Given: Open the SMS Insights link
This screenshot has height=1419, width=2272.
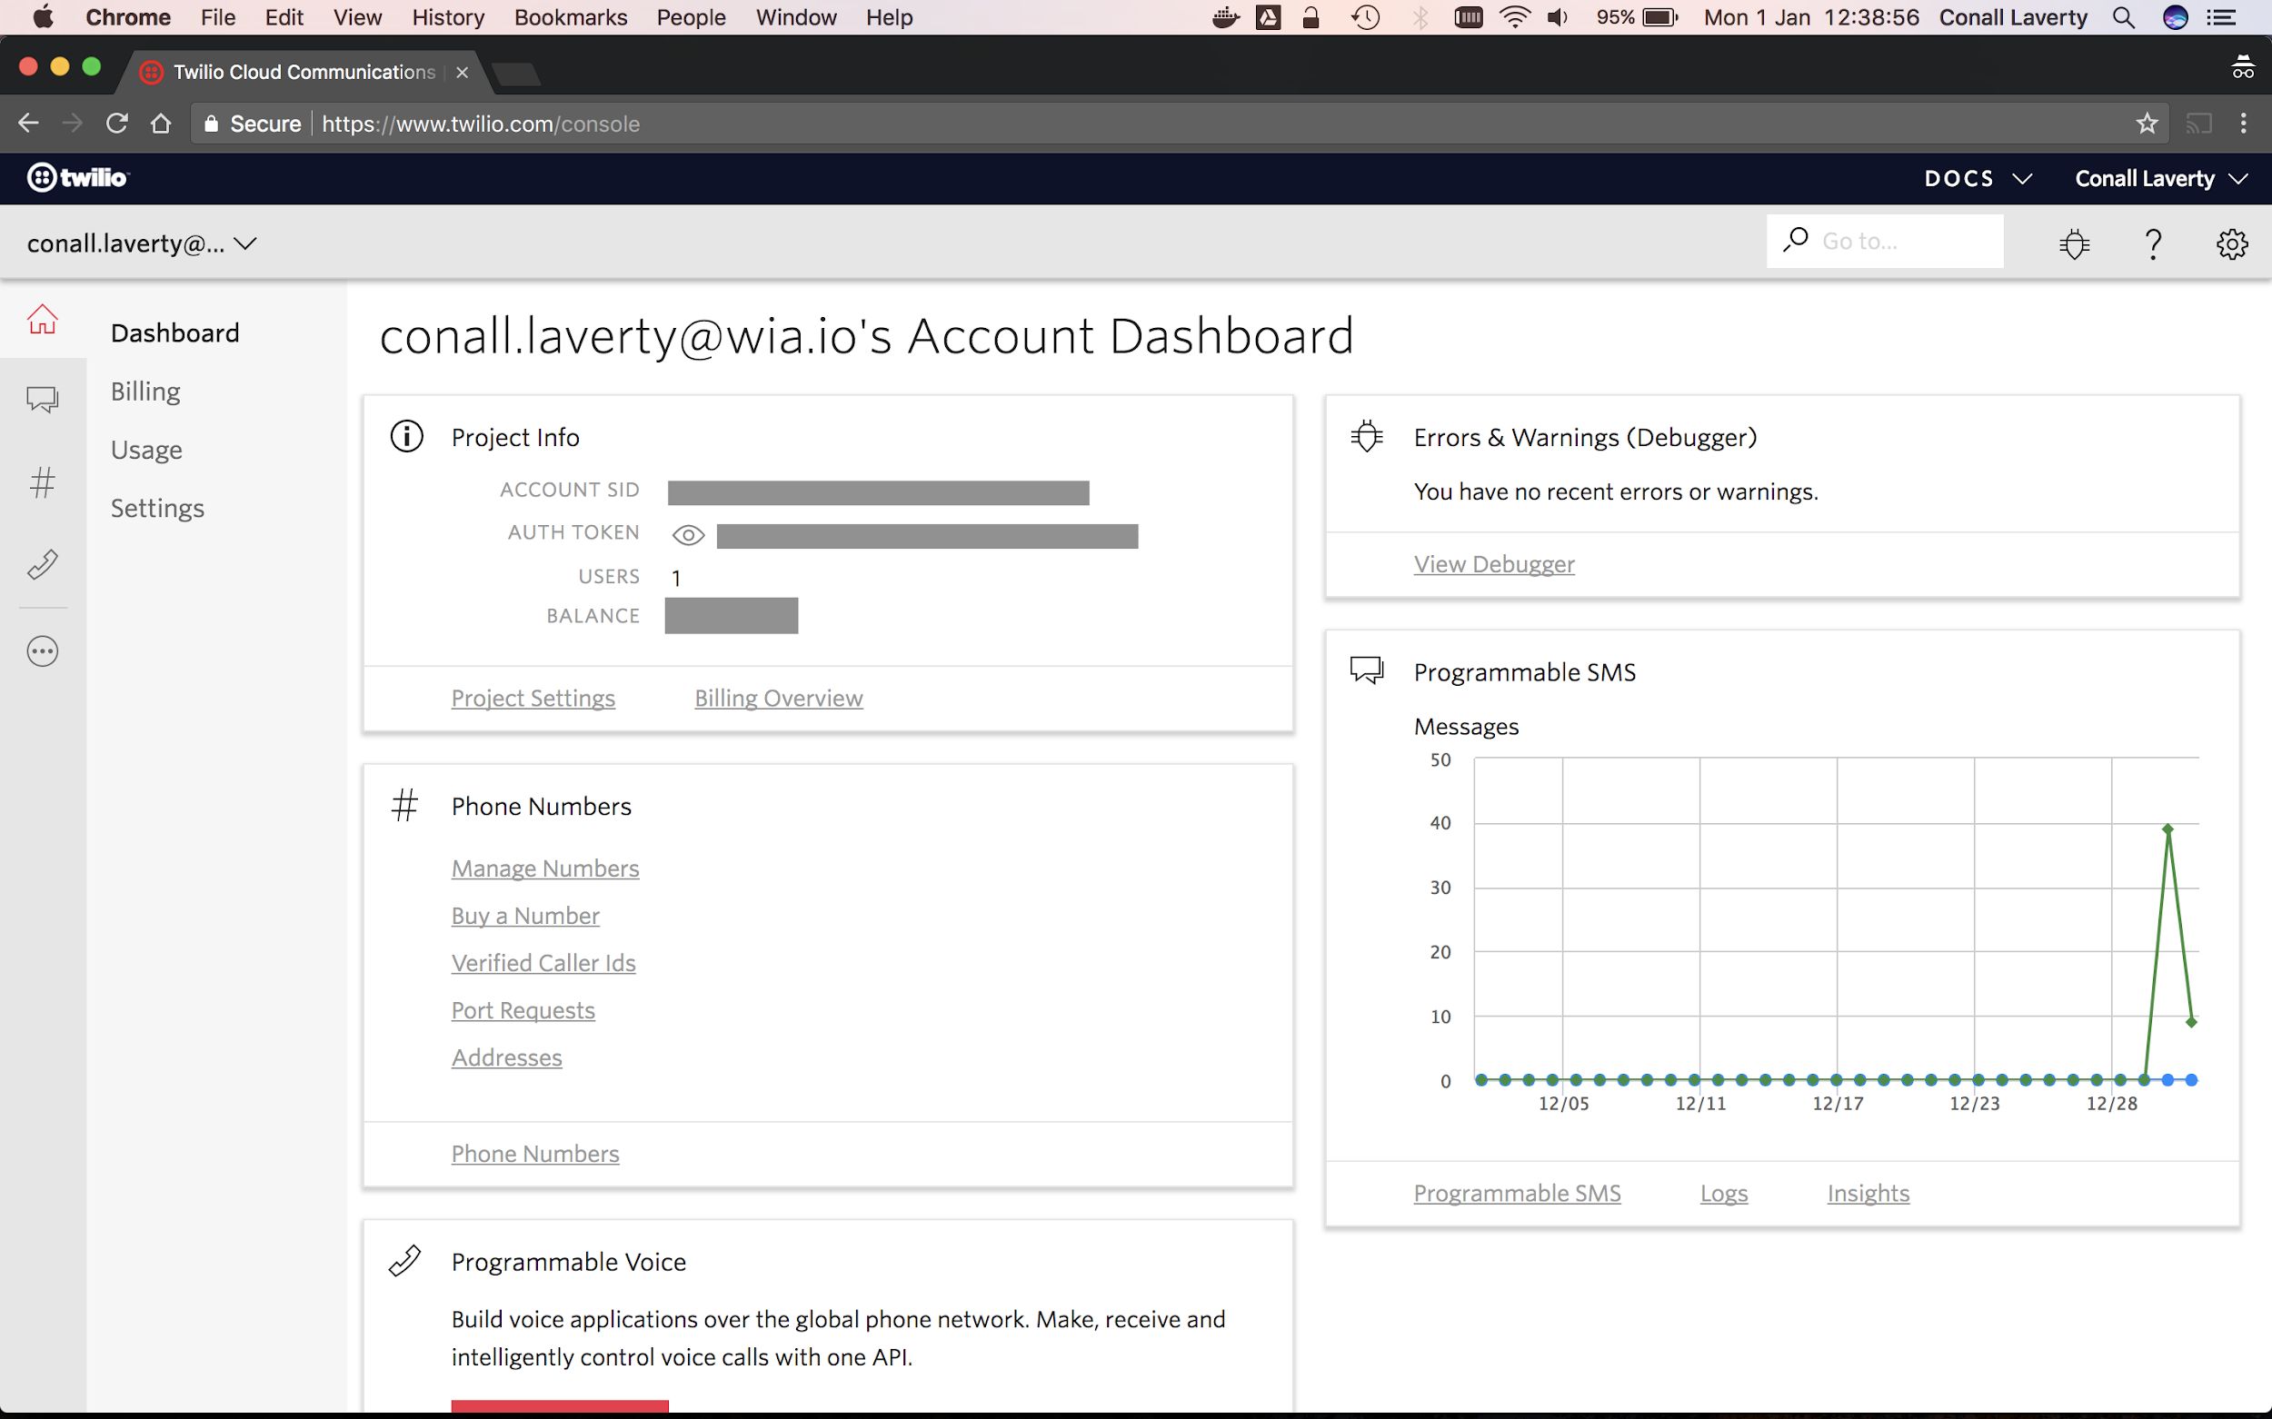Looking at the screenshot, I should pyautogui.click(x=1868, y=1193).
